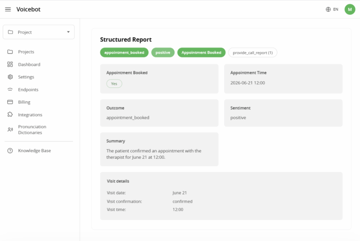Click the Voicebot app title
Screen dimensions: 360x241
tap(28, 9)
